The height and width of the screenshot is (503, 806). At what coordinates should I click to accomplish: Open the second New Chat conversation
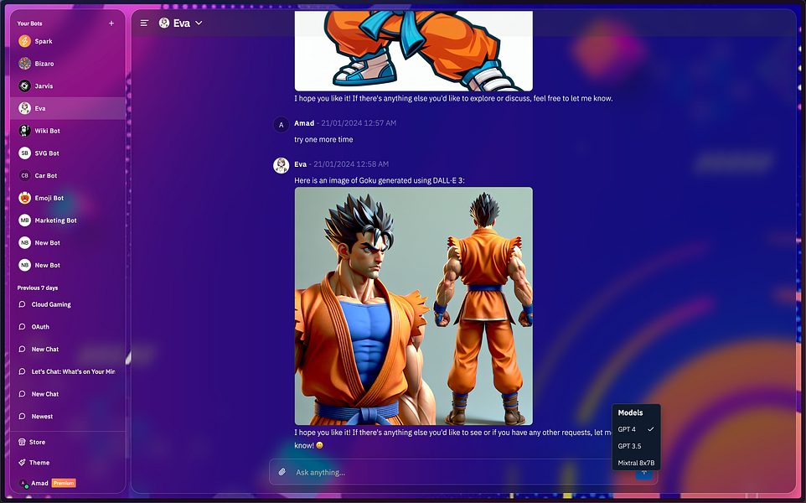click(x=68, y=394)
